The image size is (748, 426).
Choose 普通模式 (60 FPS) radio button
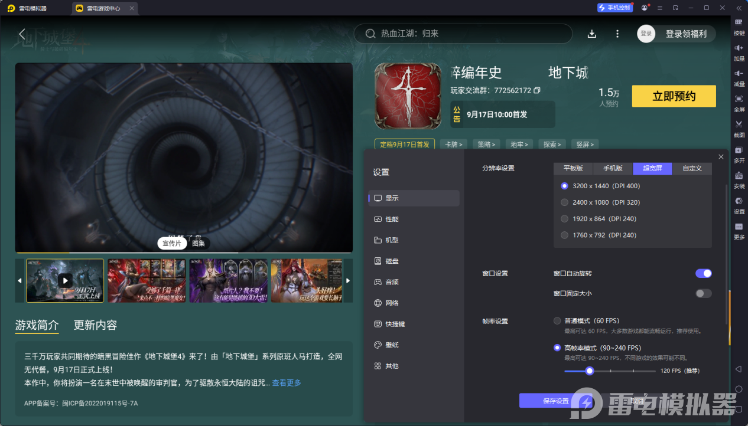click(557, 321)
